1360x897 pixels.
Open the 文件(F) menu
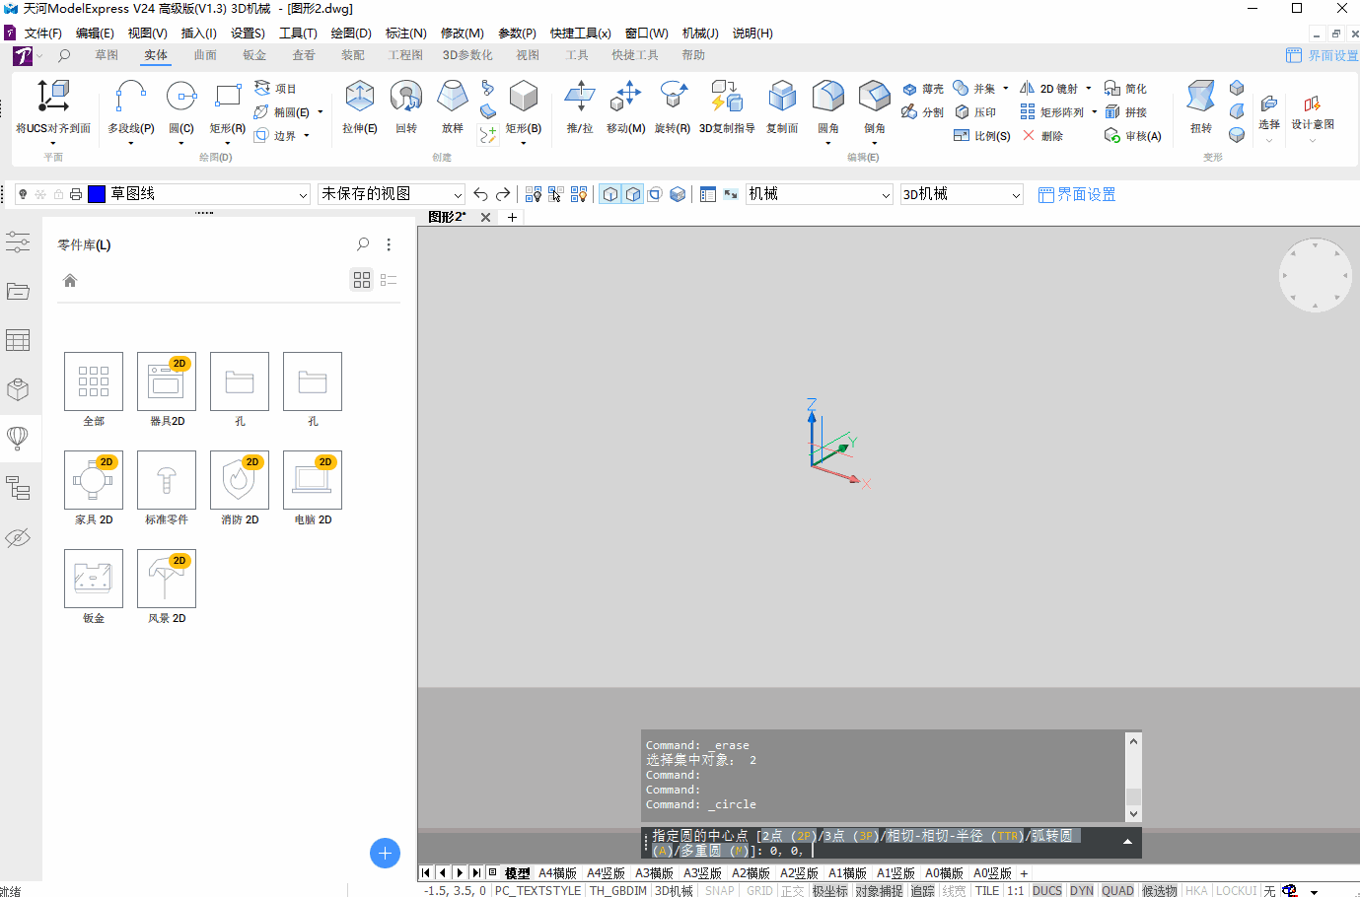point(42,34)
